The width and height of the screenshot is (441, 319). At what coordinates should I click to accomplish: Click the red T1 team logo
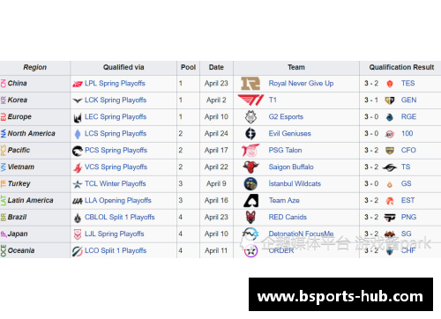(250, 100)
